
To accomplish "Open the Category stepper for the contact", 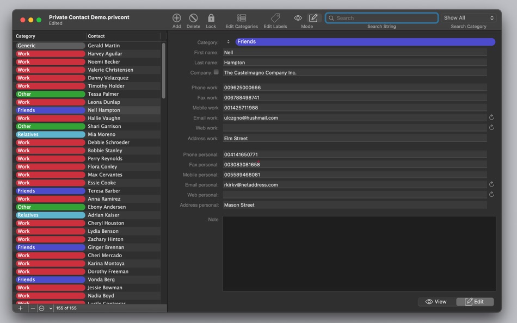I will click(228, 42).
